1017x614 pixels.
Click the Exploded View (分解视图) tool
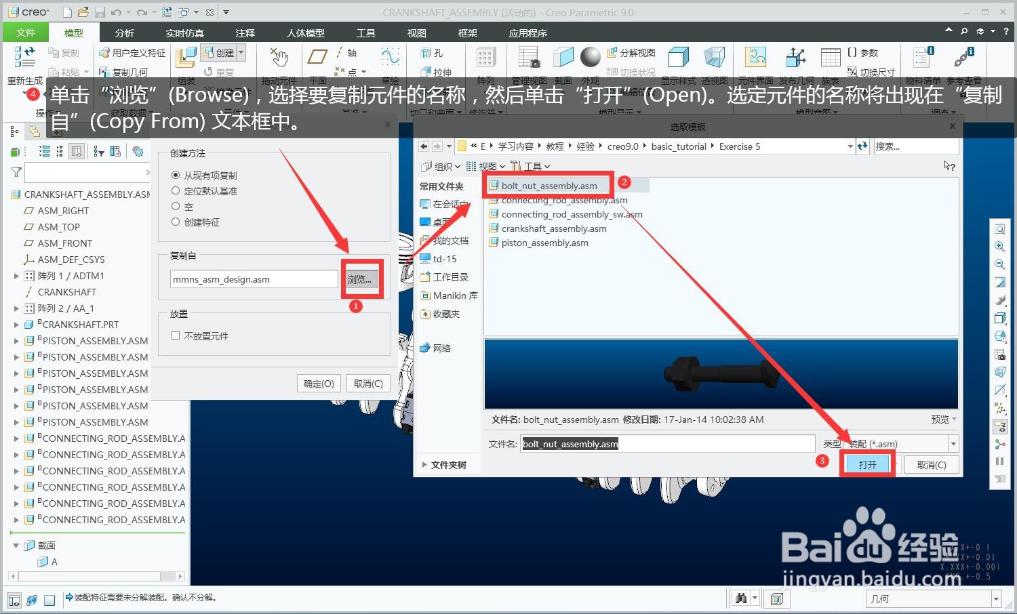tap(631, 52)
